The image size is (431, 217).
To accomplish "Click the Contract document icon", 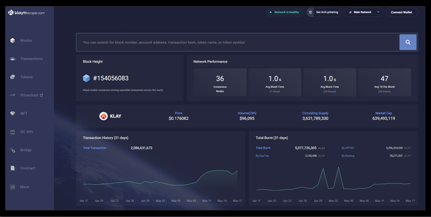I will tap(12, 168).
